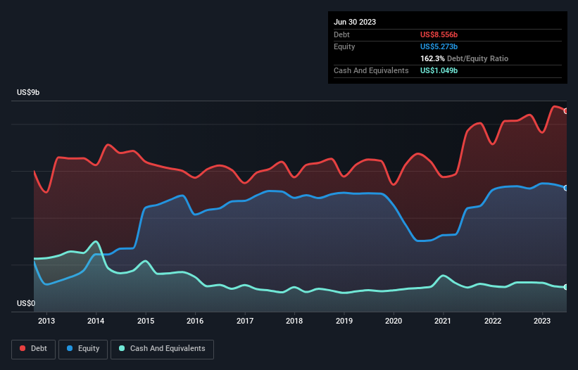Click the US$0 y-axis label
The height and width of the screenshot is (370, 578).
coord(26,303)
